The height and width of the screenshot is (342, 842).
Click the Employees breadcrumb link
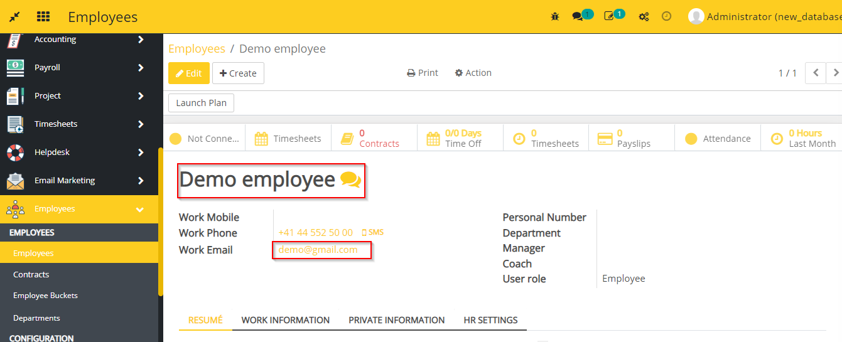(x=197, y=49)
